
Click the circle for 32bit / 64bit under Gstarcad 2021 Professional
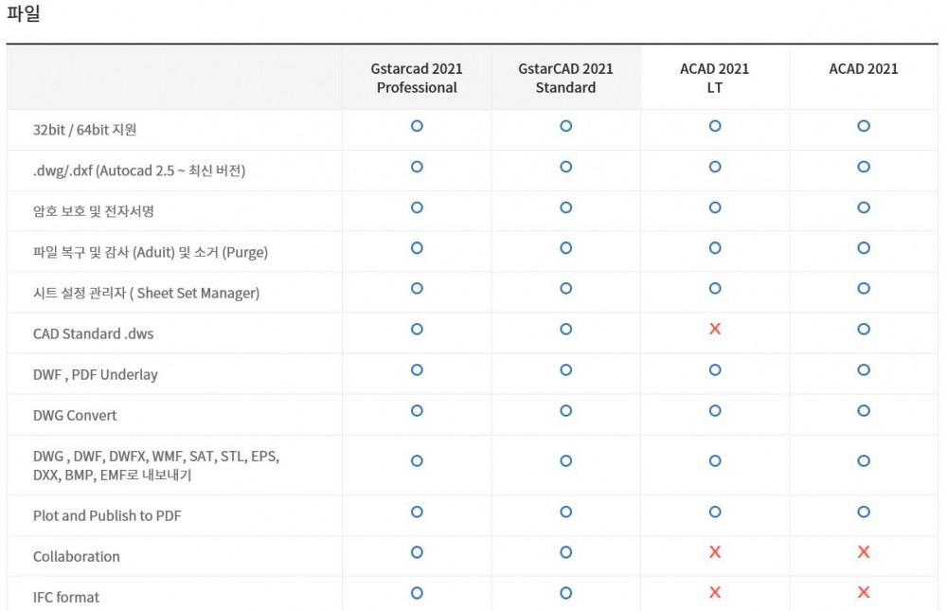point(417,126)
